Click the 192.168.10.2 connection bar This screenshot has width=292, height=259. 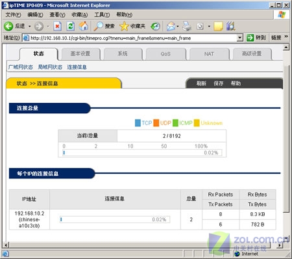(x=115, y=219)
